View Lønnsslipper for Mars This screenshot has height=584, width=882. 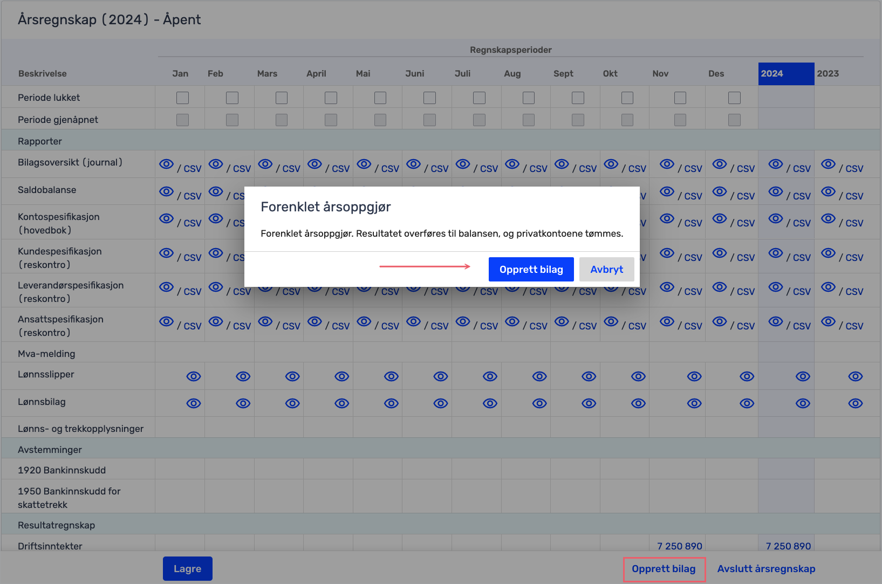click(x=292, y=376)
